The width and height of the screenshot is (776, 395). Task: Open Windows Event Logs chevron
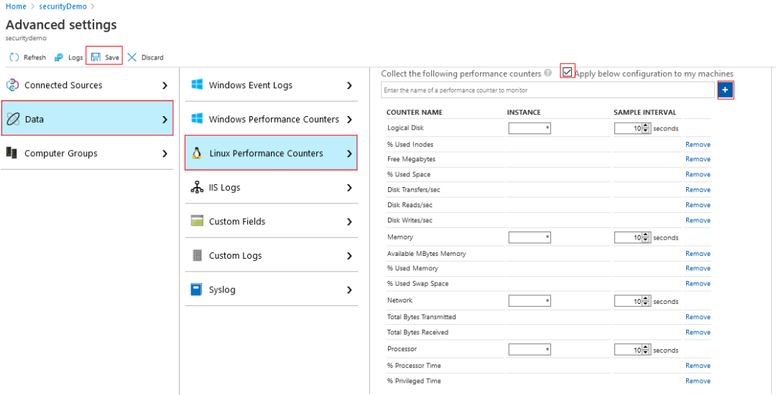click(x=349, y=85)
